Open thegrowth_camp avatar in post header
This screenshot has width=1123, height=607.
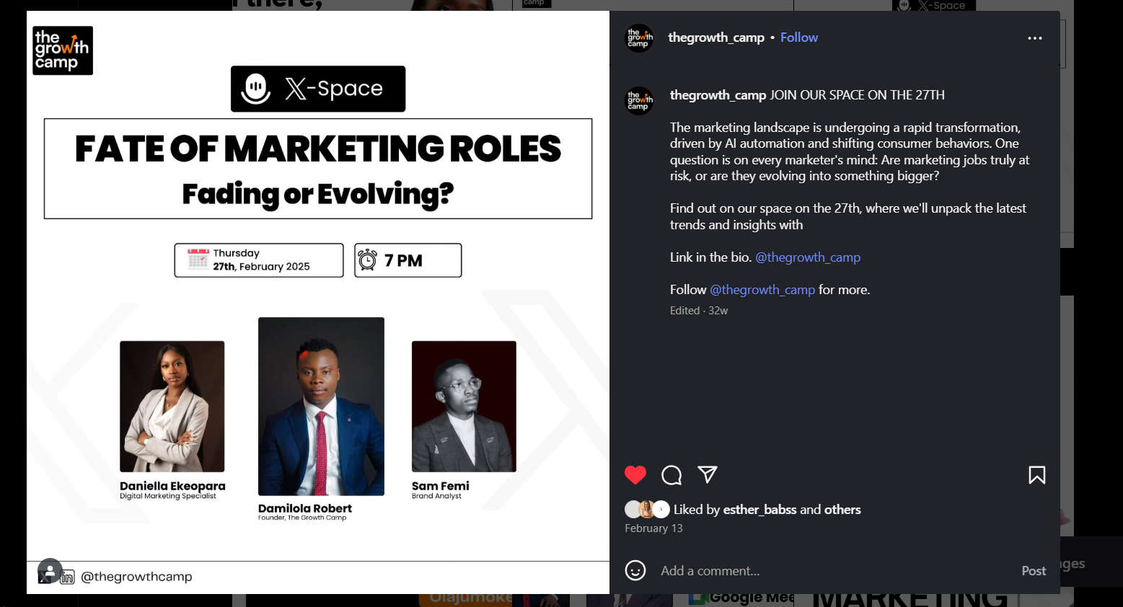[639, 38]
